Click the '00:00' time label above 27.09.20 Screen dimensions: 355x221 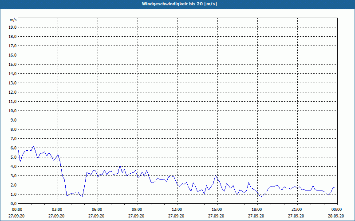pyautogui.click(x=17, y=210)
